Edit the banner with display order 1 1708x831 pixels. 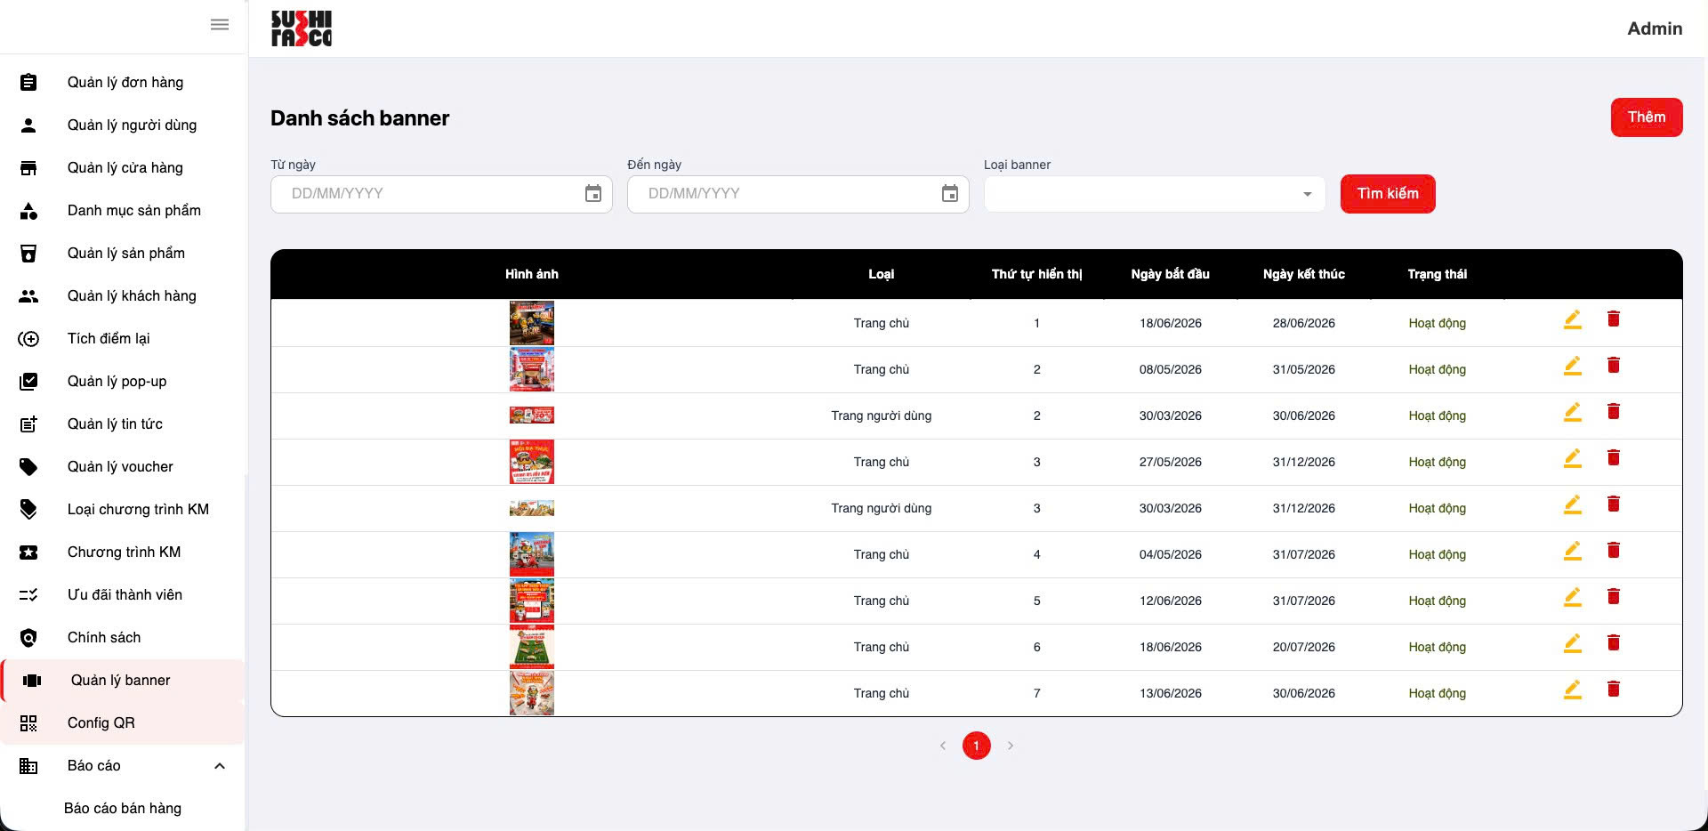1573,319
